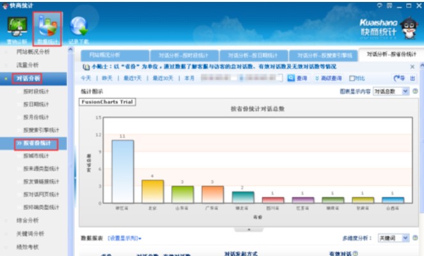Click the FusionCharts Trial label

pyautogui.click(x=107, y=102)
